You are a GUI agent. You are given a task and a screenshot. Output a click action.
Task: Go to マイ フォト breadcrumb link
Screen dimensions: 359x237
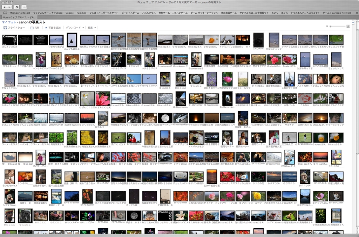tap(9, 22)
